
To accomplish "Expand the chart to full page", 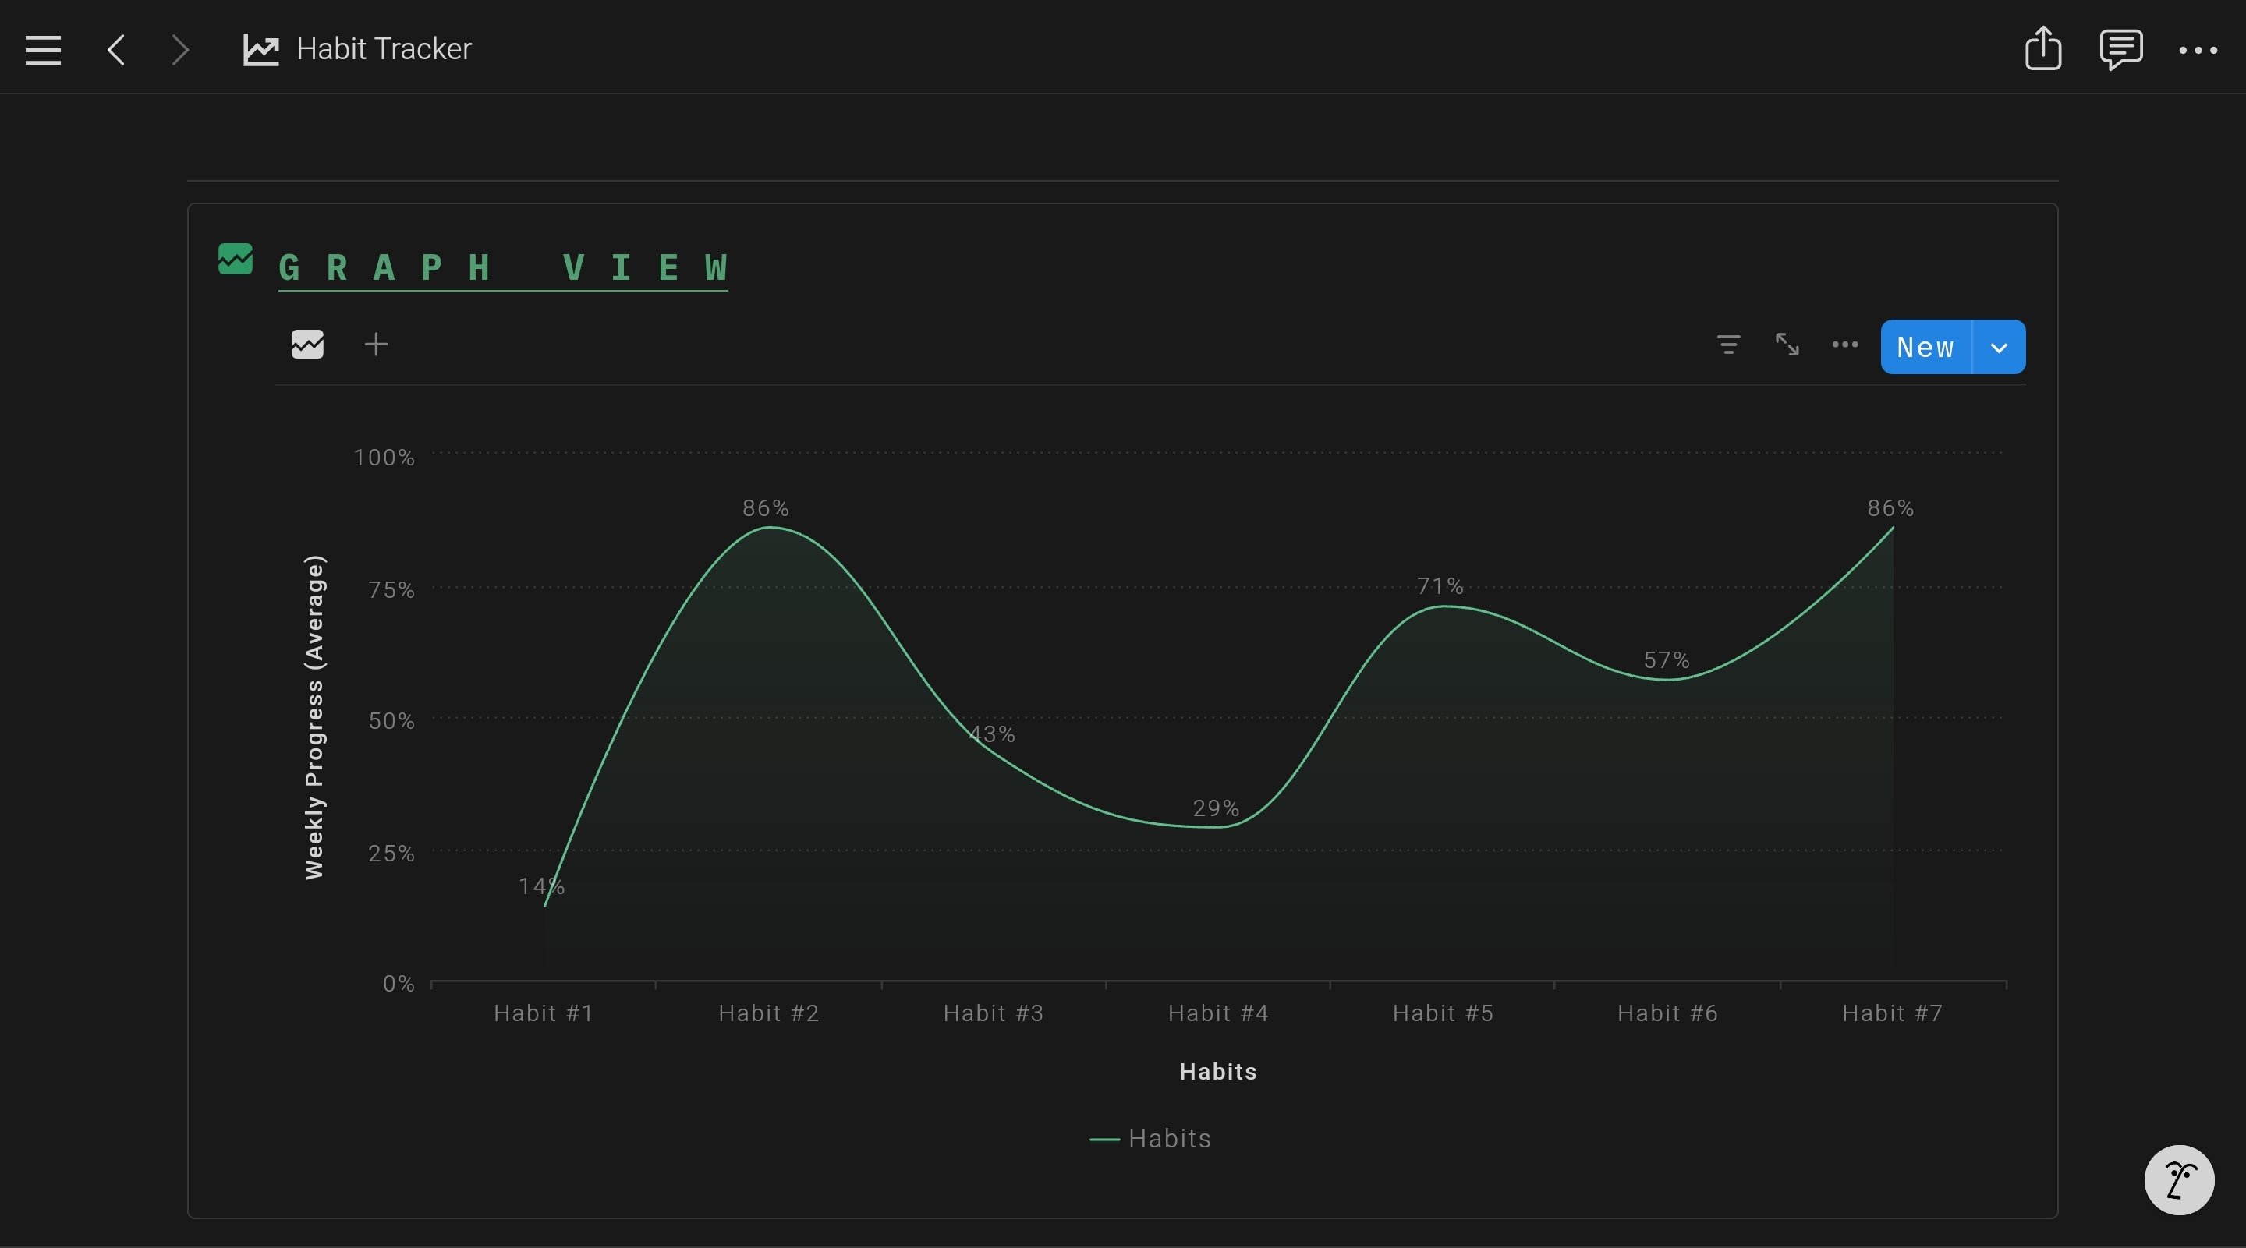I will click(x=1787, y=345).
